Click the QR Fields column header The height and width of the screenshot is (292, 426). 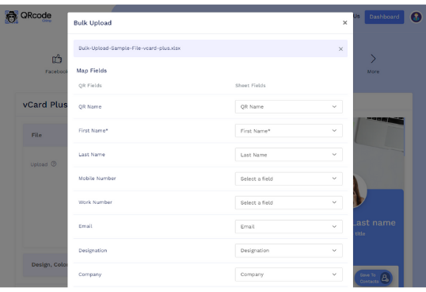[x=90, y=86]
